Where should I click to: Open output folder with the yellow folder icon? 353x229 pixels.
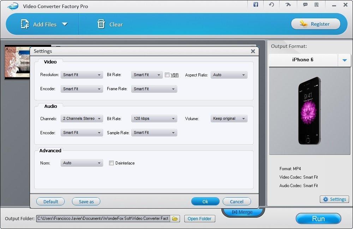(175, 218)
